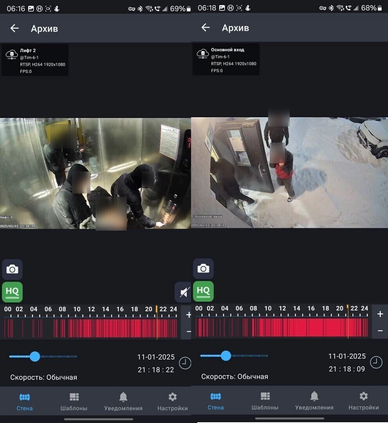Screen dimensions: 388x423
Task: Tap Стена wall icon on Лифт 2 screen
Action: [25, 401]
